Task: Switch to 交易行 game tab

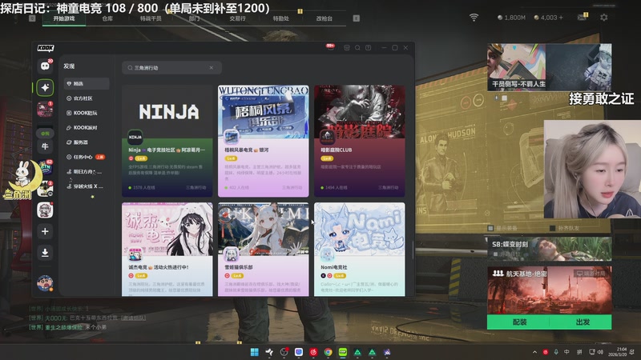Action: 237,18
